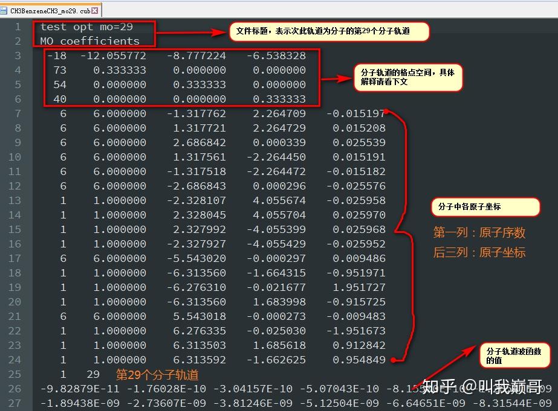Screen dimensions: 558x411
Task: Click the value 0.333333 on line 4
Action: pos(121,70)
